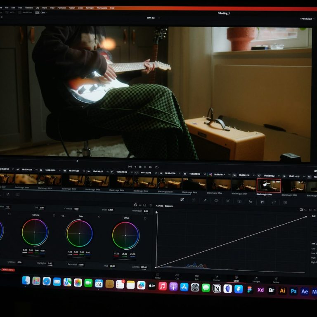Click the Gain master wheel slider
317x317 pixels.
coord(79,258)
